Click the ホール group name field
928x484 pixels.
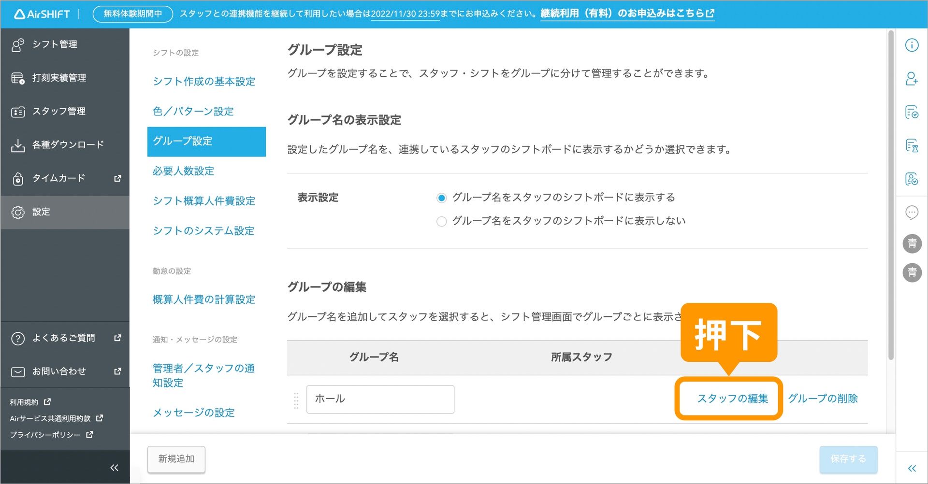click(x=380, y=399)
